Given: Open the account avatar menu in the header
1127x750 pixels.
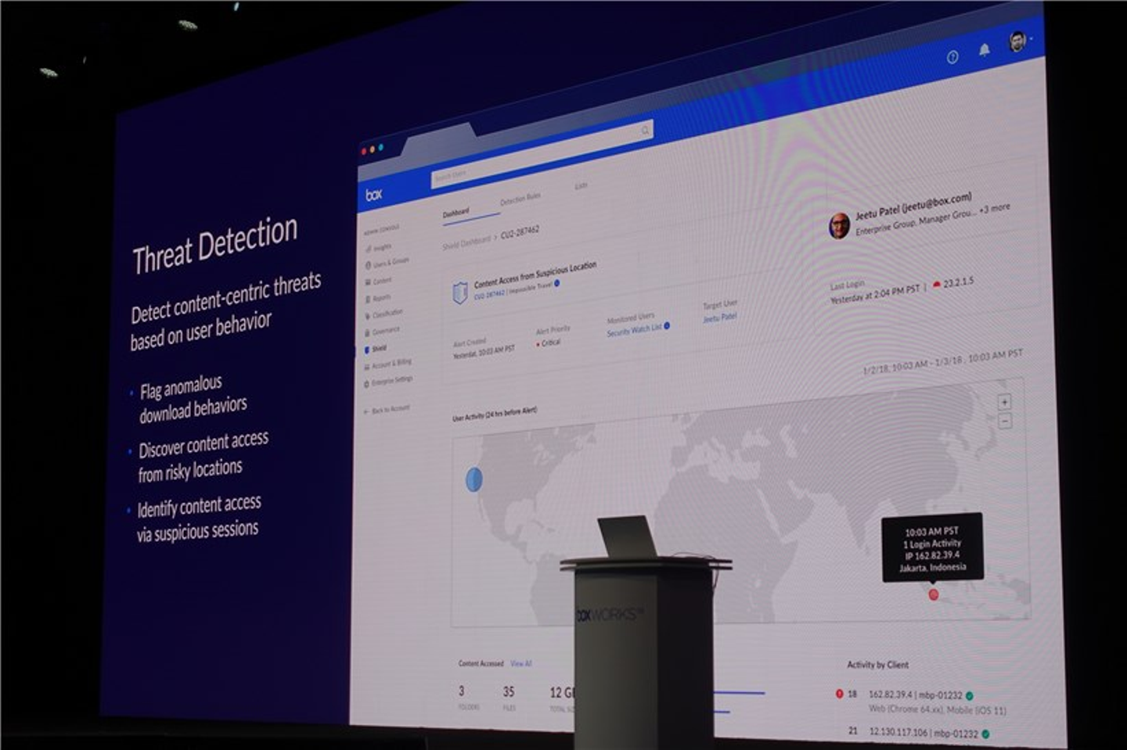Looking at the screenshot, I should click(x=1017, y=41).
